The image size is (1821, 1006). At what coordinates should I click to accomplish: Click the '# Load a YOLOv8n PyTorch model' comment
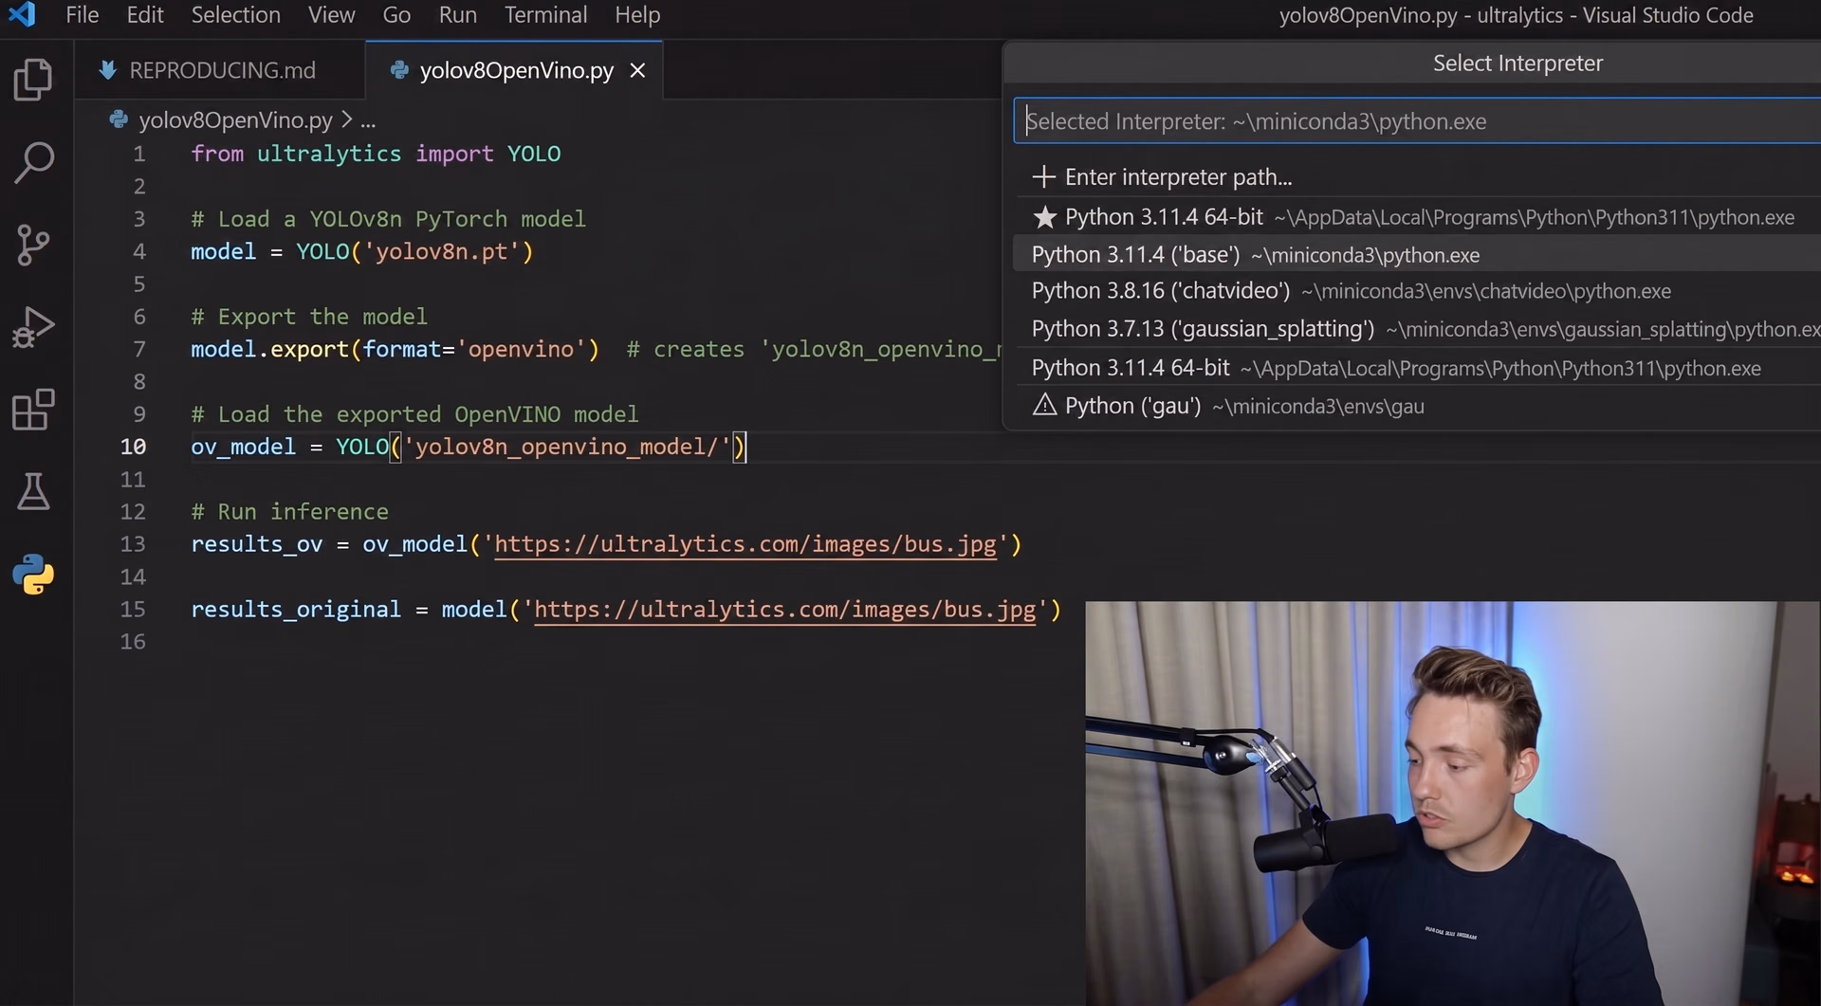coord(388,219)
